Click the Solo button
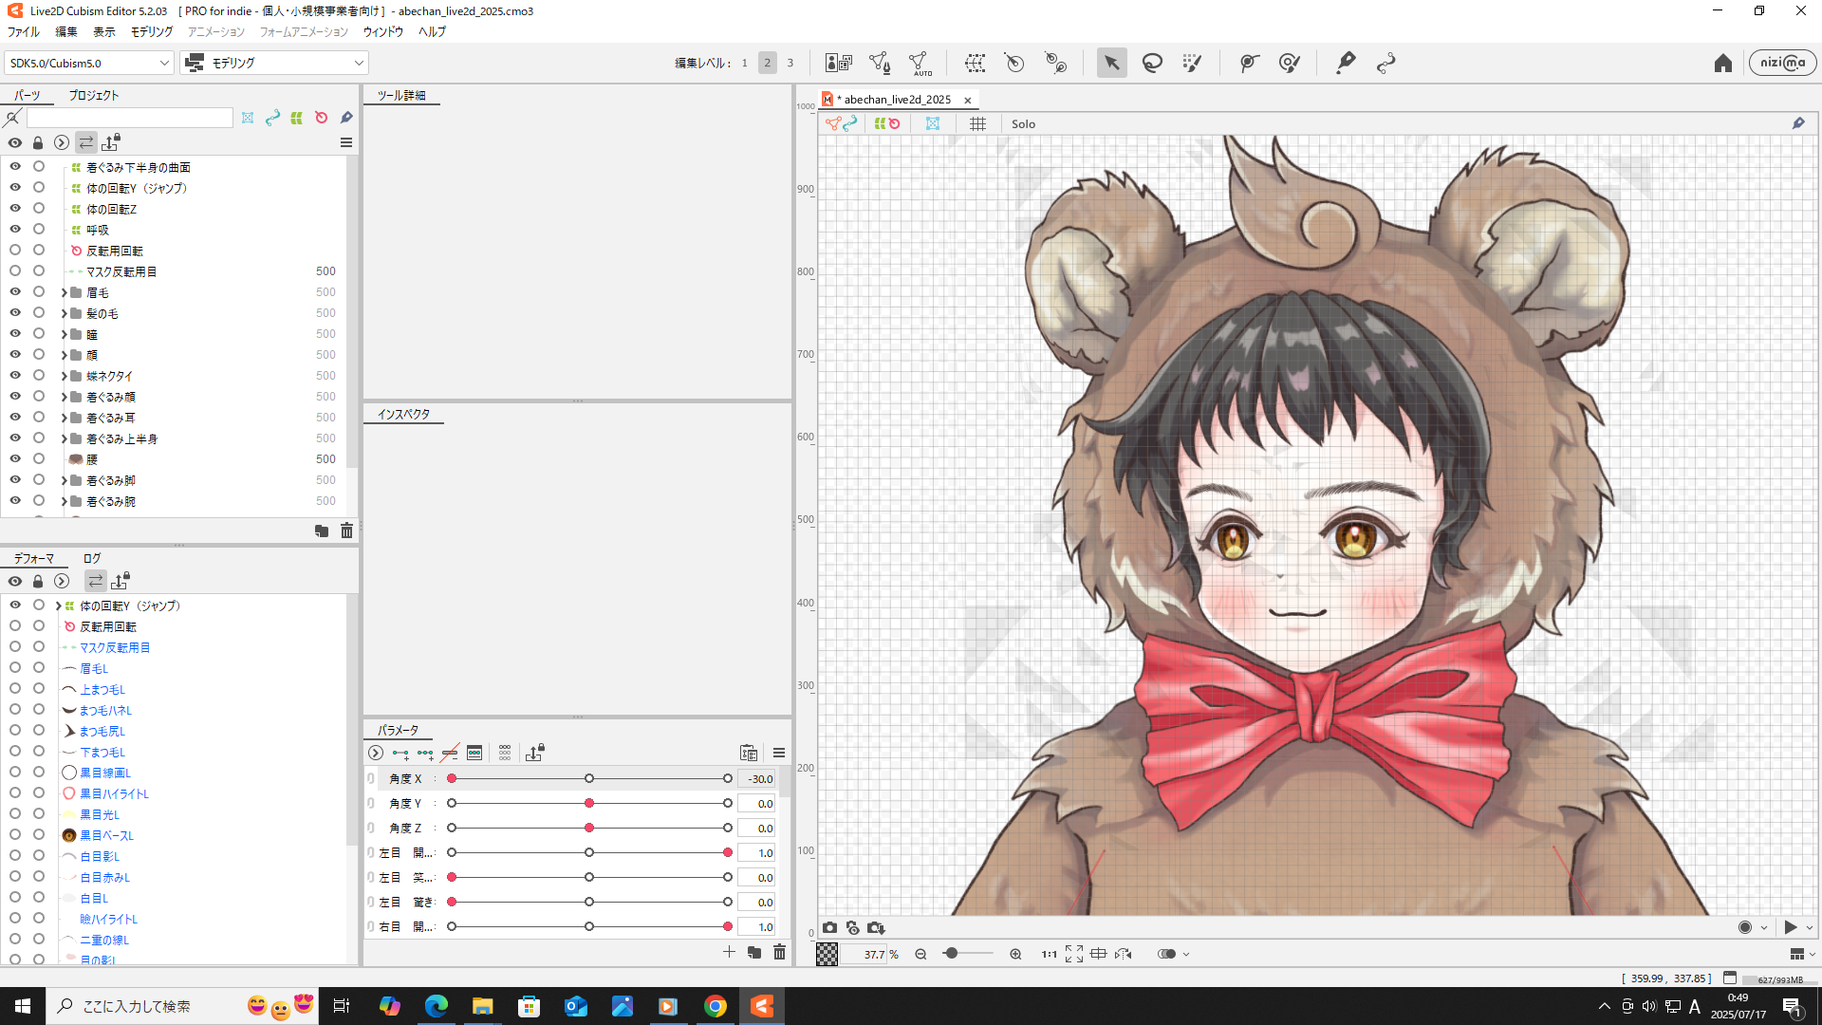The height and width of the screenshot is (1025, 1822). point(1023,123)
